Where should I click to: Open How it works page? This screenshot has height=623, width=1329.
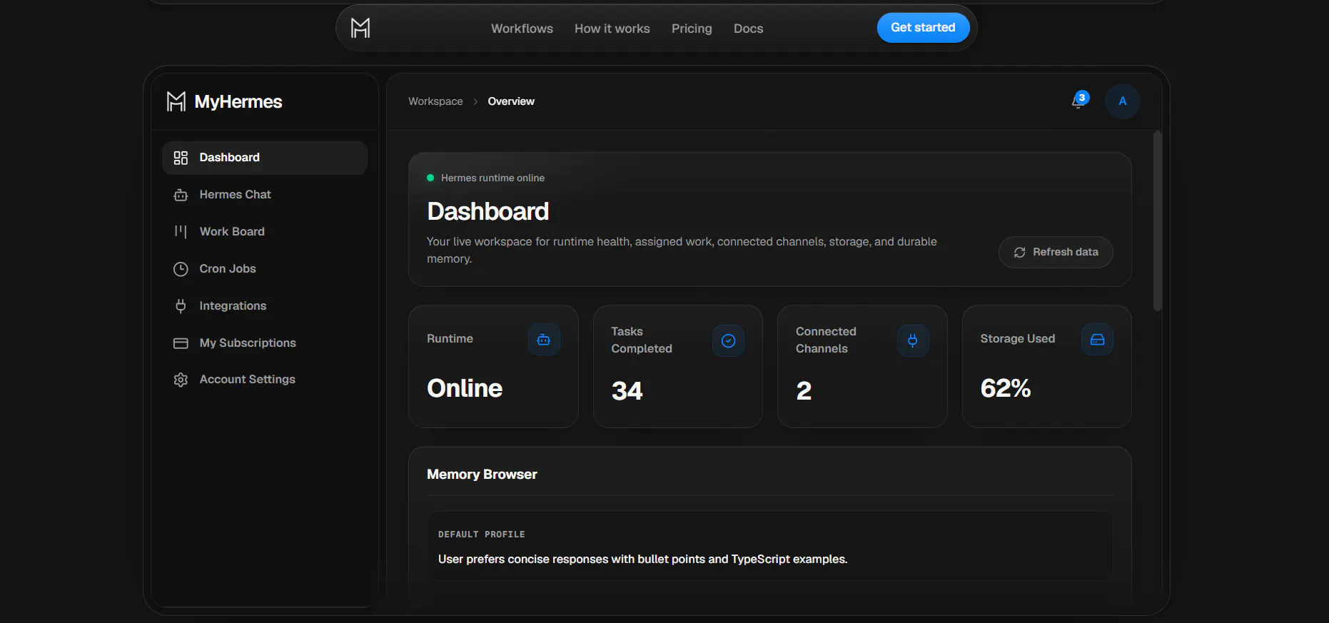(x=612, y=29)
